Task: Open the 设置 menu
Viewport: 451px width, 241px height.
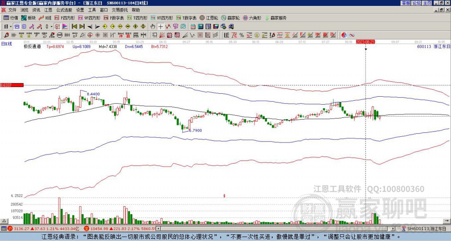Action: (80, 10)
